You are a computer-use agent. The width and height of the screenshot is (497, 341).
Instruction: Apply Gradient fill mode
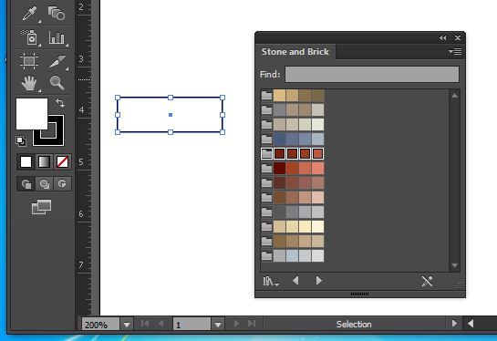(44, 162)
